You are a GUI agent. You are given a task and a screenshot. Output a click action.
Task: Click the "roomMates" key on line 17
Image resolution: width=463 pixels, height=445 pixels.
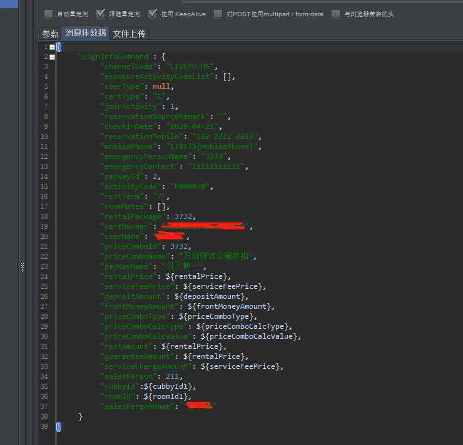125,206
